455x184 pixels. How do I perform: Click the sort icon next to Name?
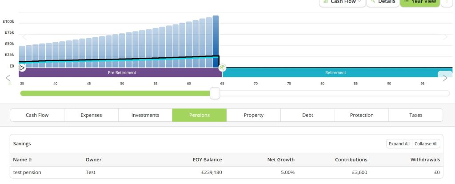pyautogui.click(x=31, y=160)
